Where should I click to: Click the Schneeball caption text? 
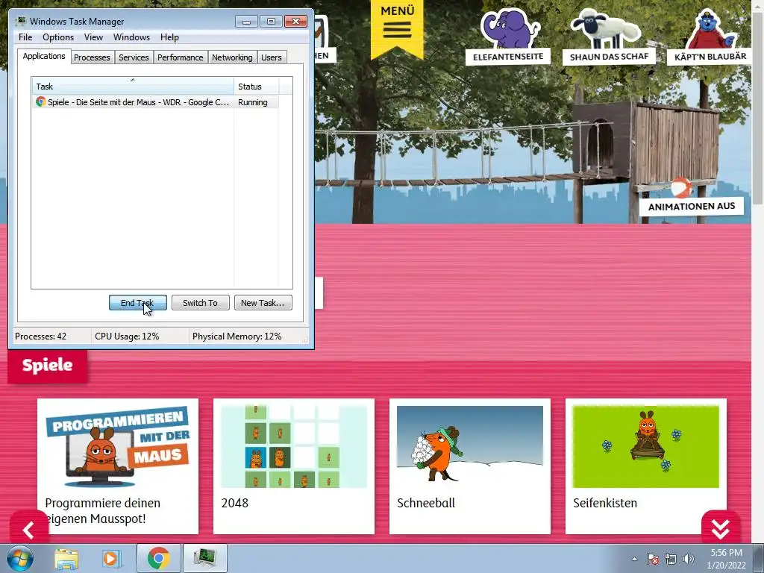(x=426, y=503)
